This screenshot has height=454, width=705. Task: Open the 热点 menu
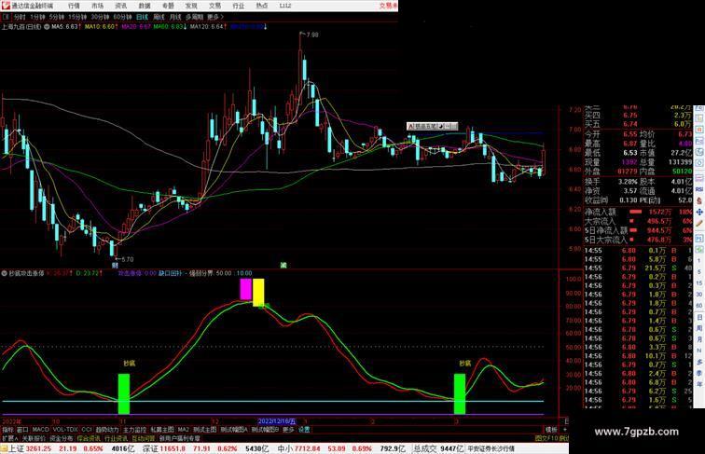coord(262,6)
